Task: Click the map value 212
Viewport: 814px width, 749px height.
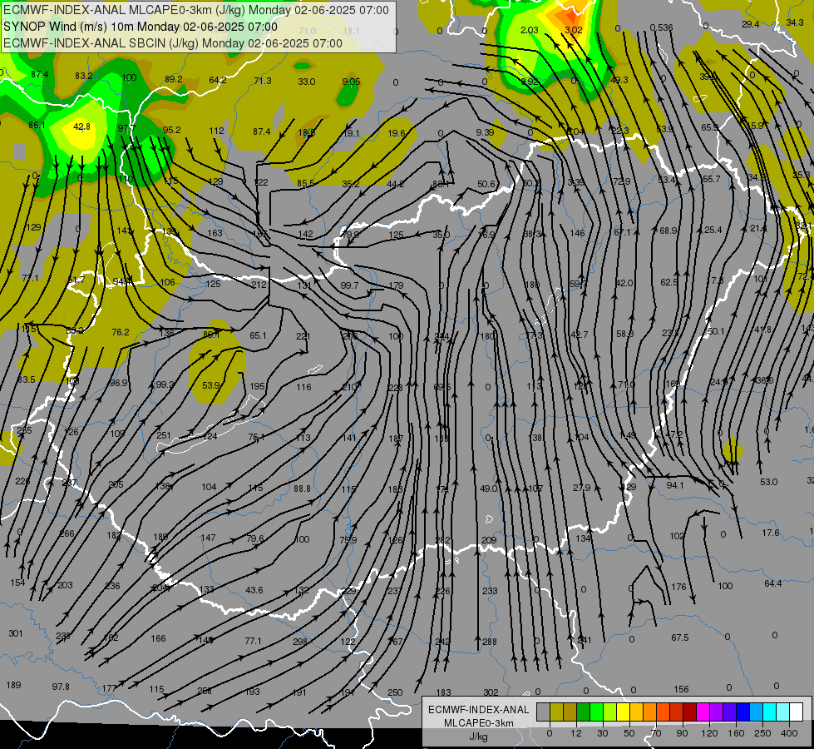Action: tap(259, 285)
